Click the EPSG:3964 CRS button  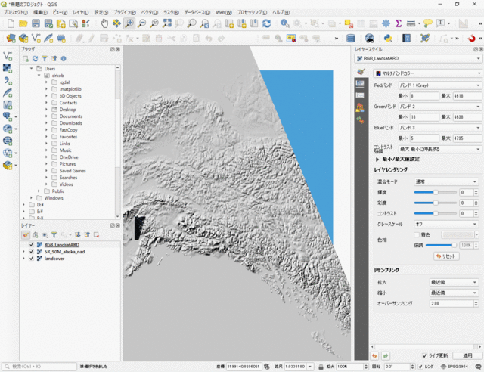[455, 367]
